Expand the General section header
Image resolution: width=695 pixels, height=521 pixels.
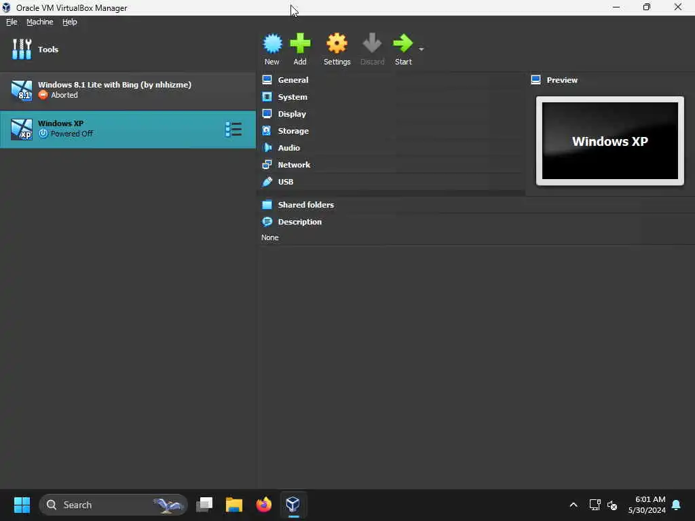click(x=293, y=80)
